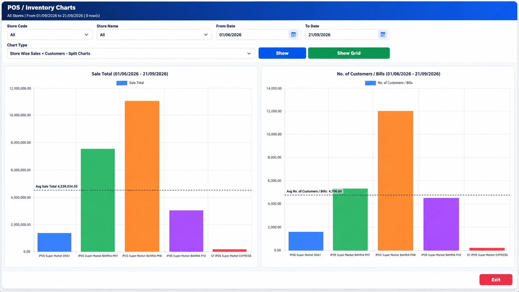Click the 12,000,000.00 axis label in Sale Total chart
This screenshot has height=292, width=519.
coord(20,88)
